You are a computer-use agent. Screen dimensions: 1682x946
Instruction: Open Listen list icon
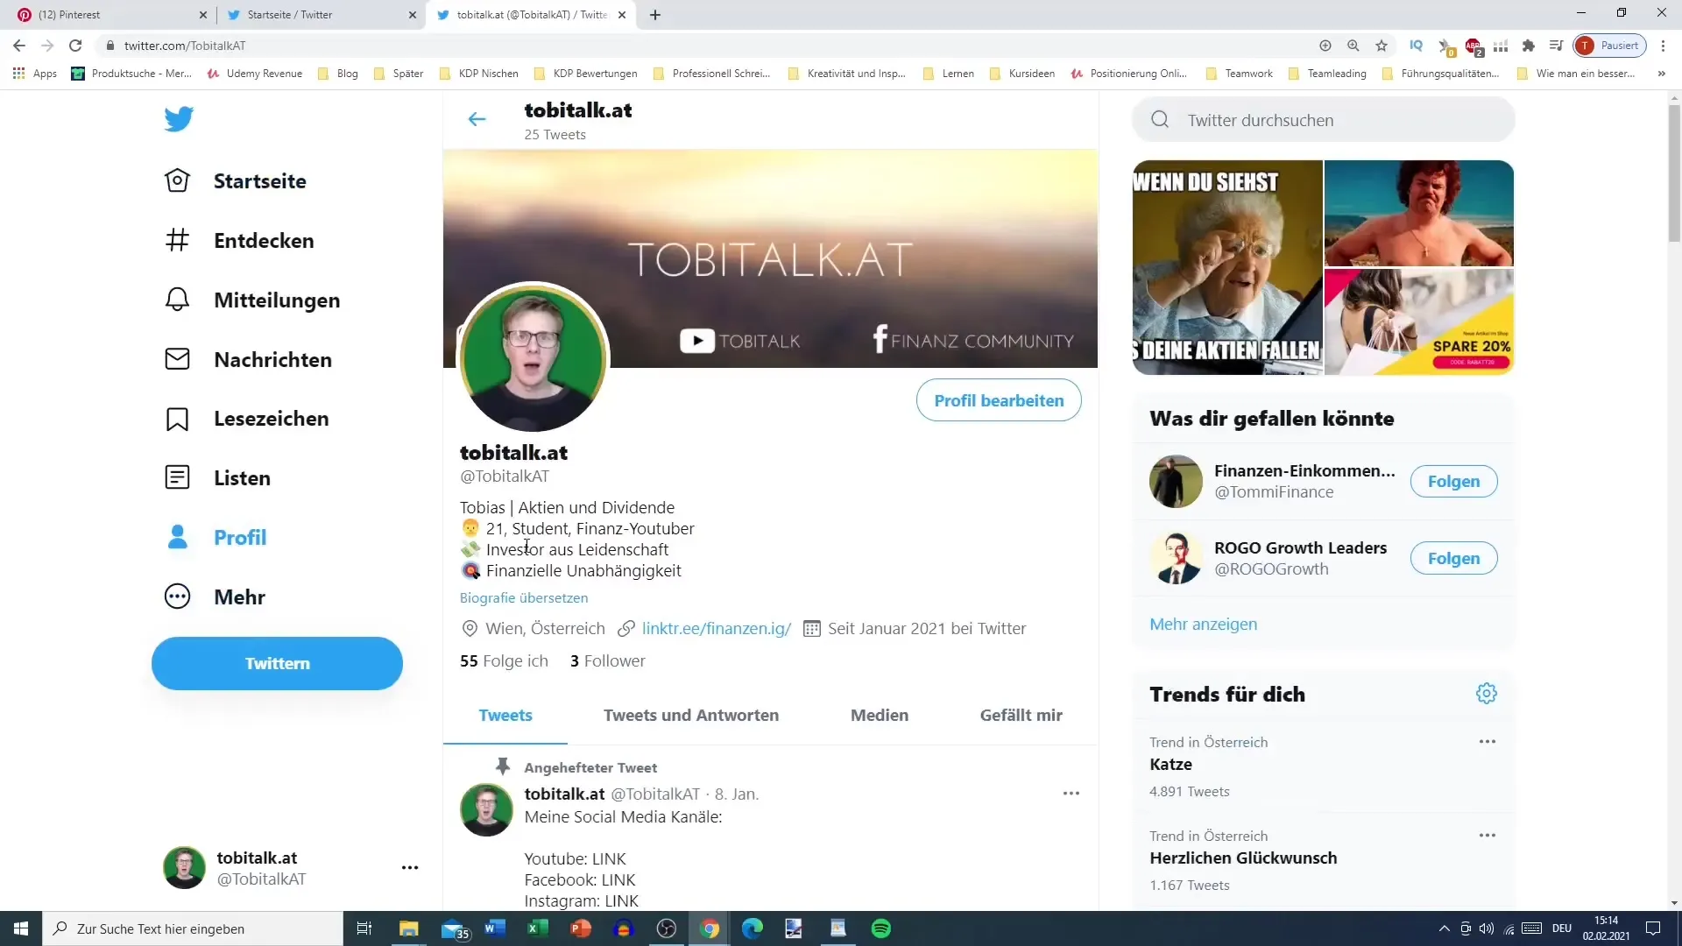pos(177,477)
